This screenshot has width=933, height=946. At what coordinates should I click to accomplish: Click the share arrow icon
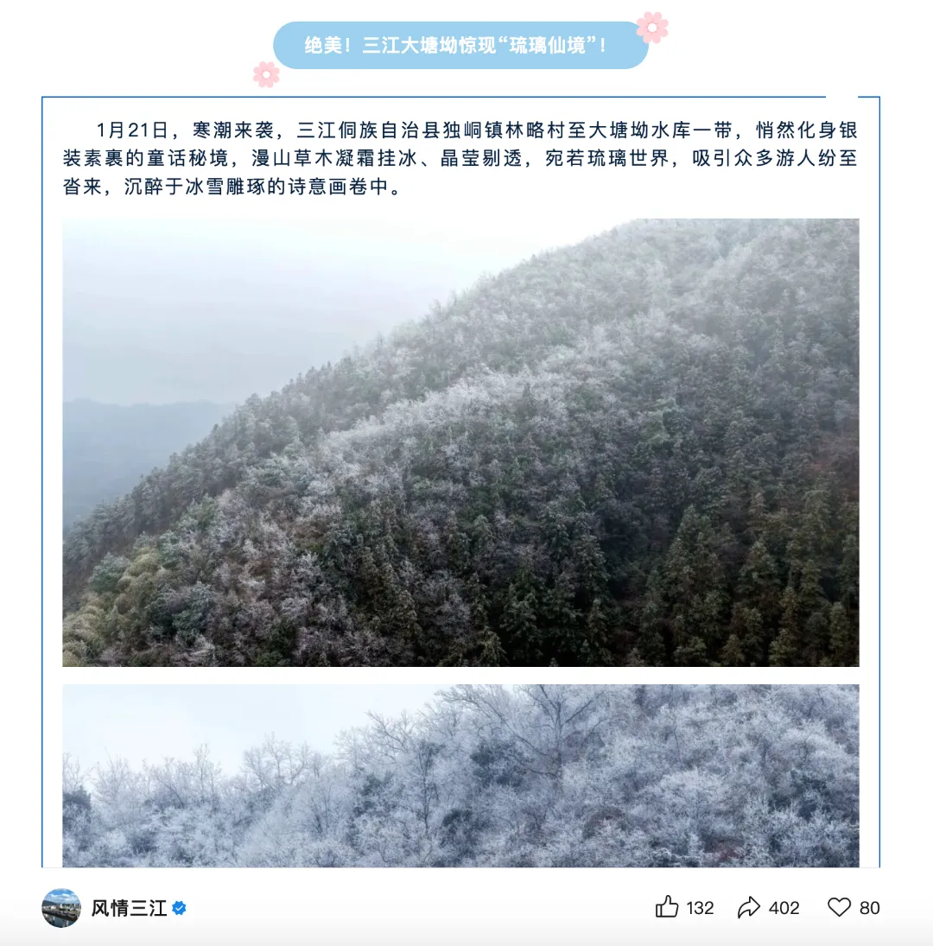pyautogui.click(x=748, y=907)
